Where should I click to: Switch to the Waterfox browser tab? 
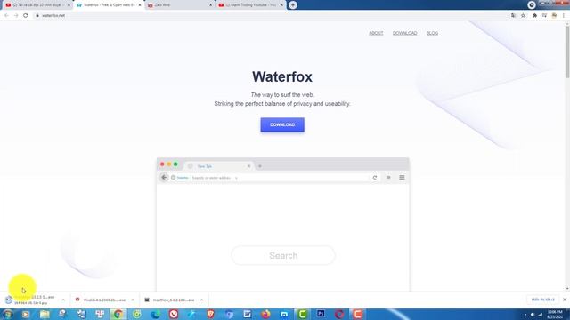109,5
